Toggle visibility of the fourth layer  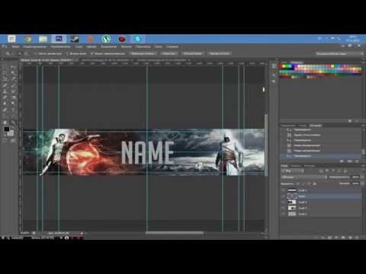[283, 208]
